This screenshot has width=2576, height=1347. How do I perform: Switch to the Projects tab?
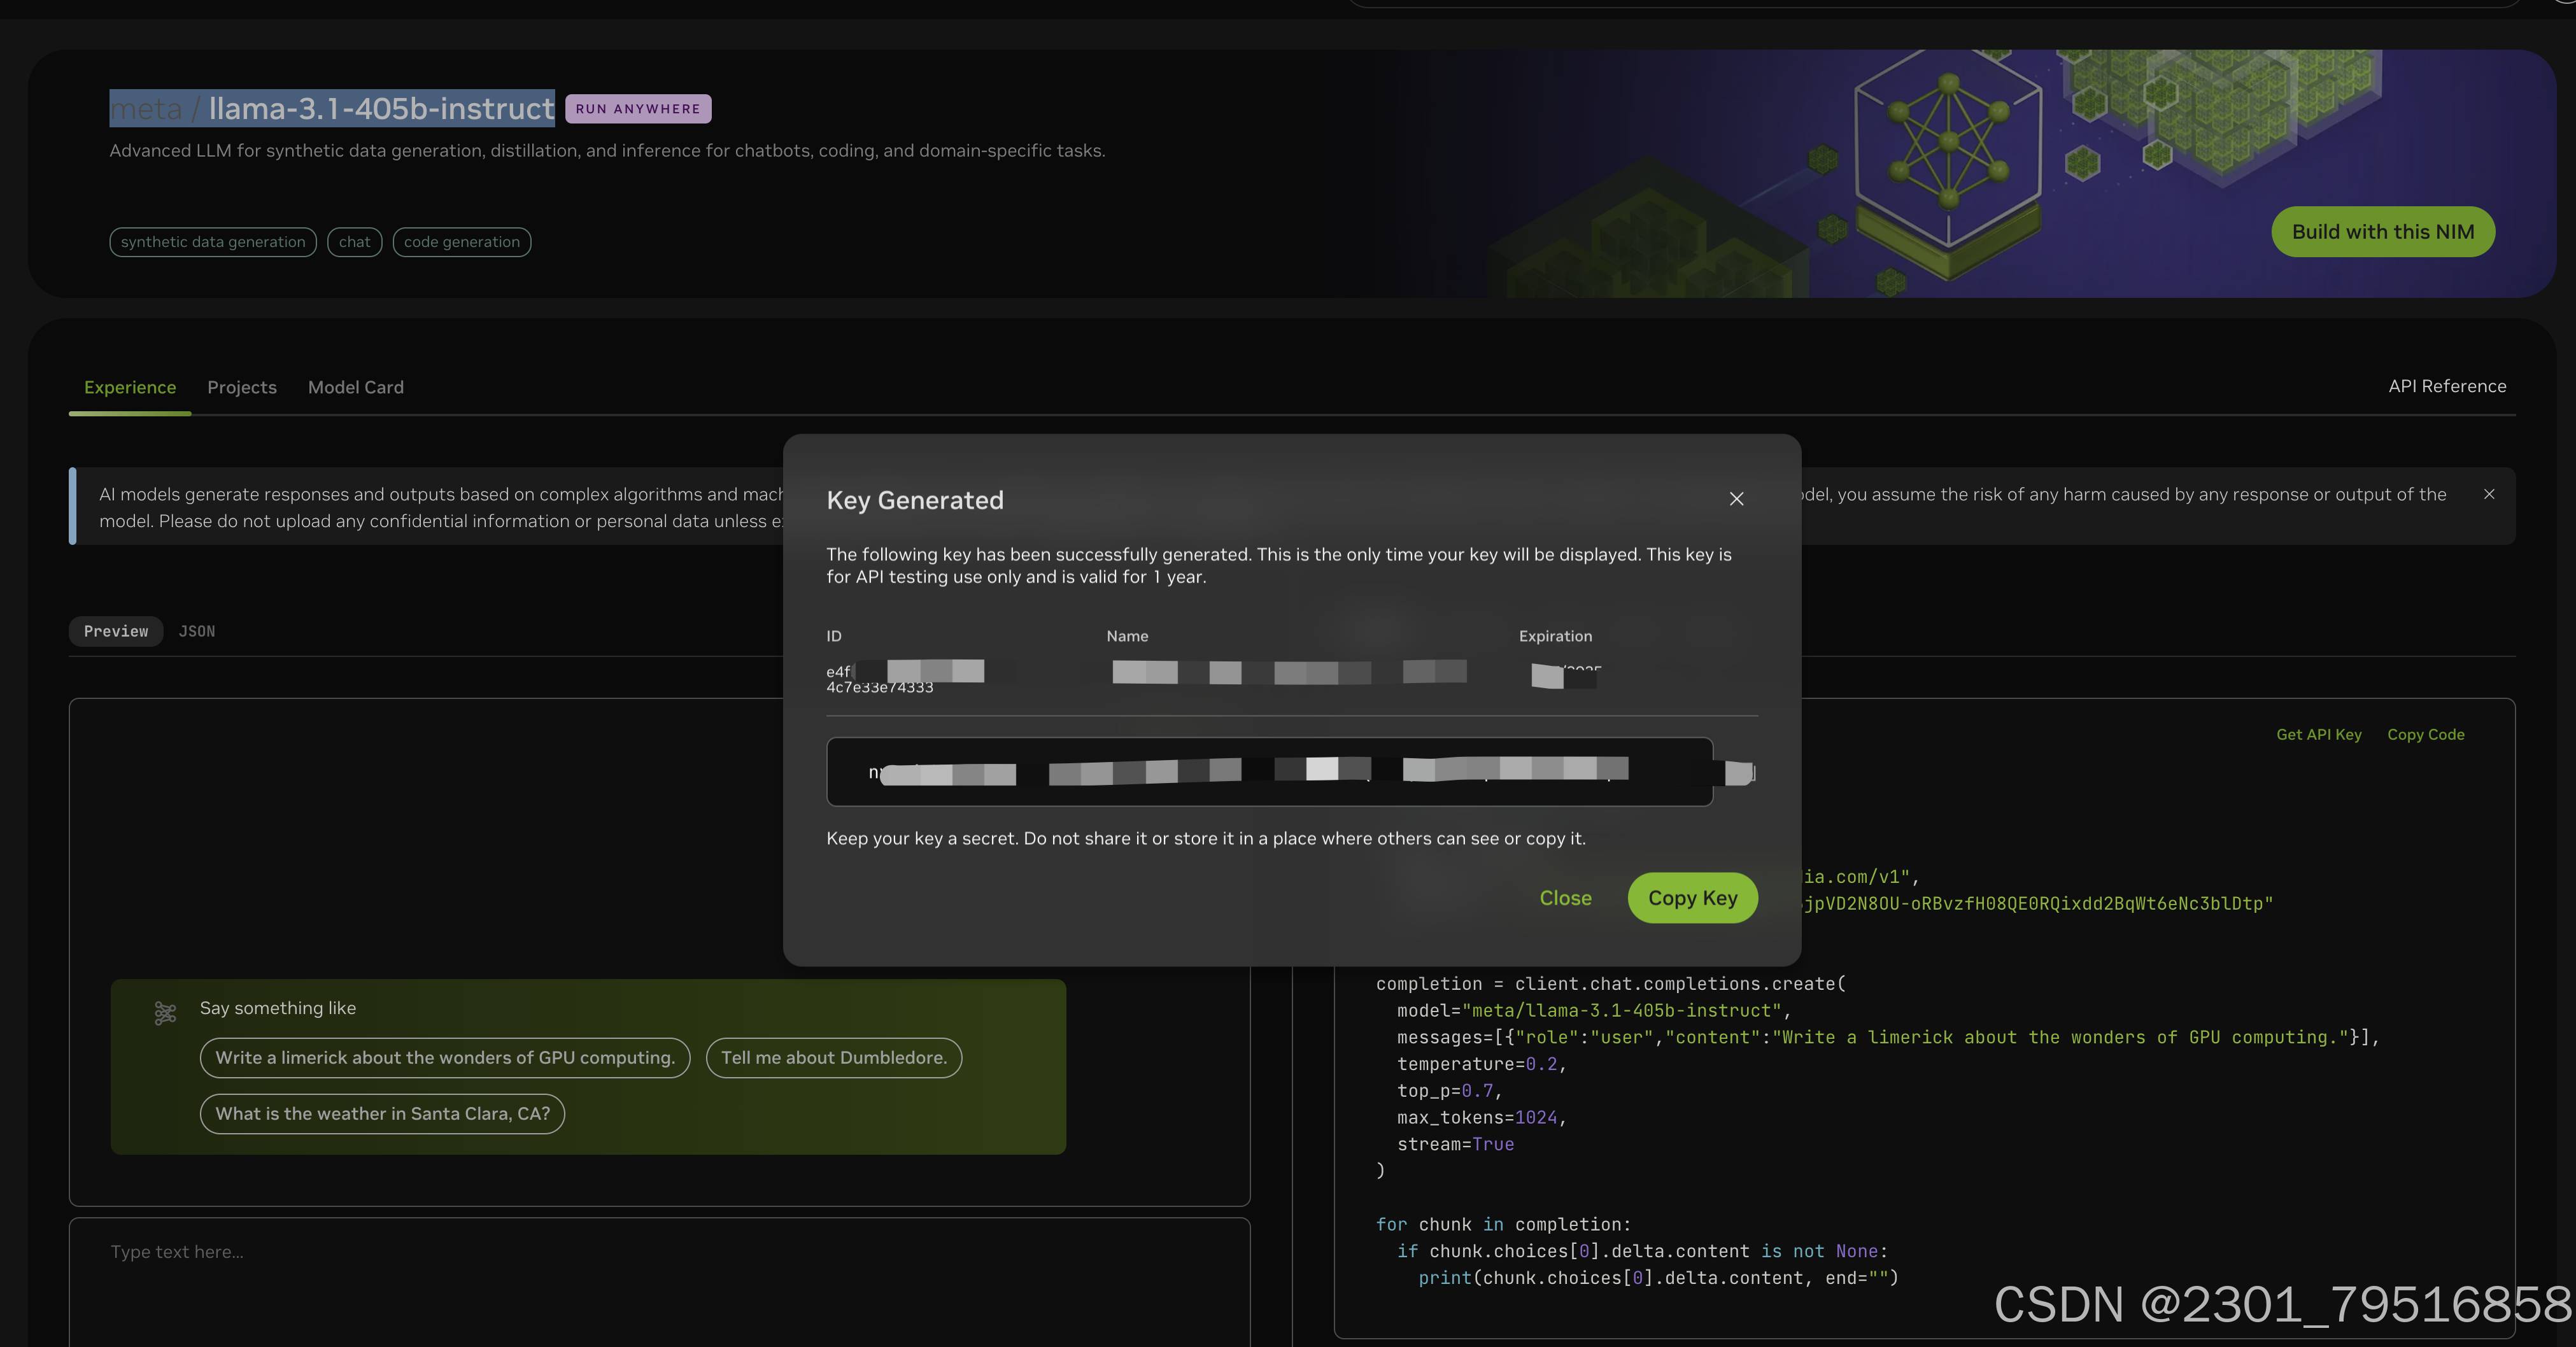[242, 387]
